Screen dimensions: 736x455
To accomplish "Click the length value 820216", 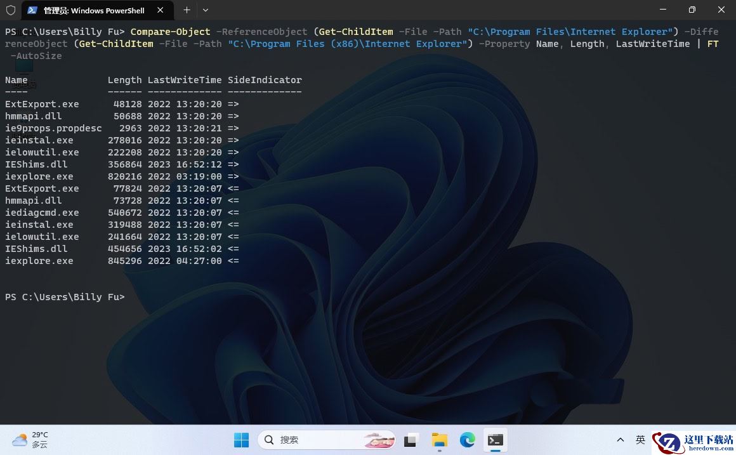I will [x=124, y=176].
